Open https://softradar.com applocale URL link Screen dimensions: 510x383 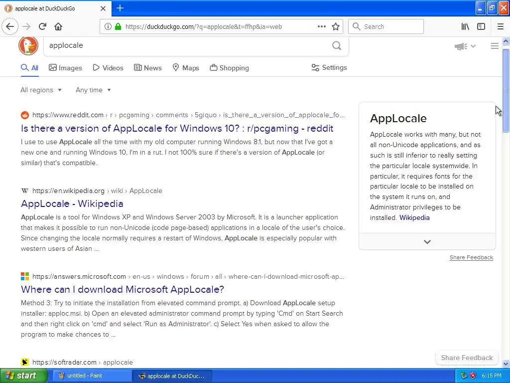(x=83, y=362)
